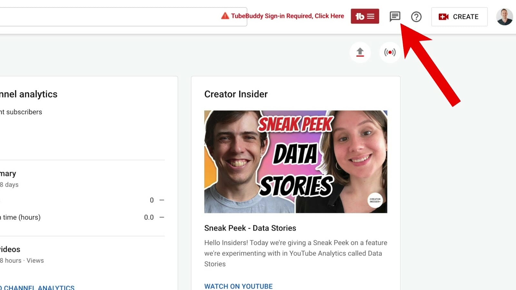Click the Creator Insider logo badge on thumbnail
The height and width of the screenshot is (290, 516).
point(375,200)
